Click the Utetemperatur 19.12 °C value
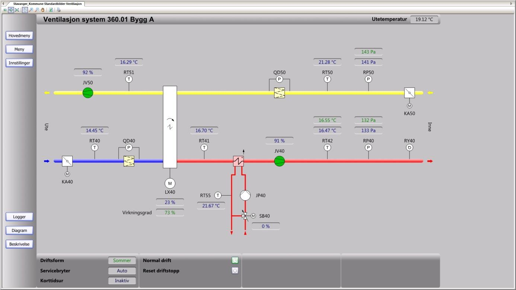Image resolution: width=516 pixels, height=290 pixels. [x=424, y=19]
